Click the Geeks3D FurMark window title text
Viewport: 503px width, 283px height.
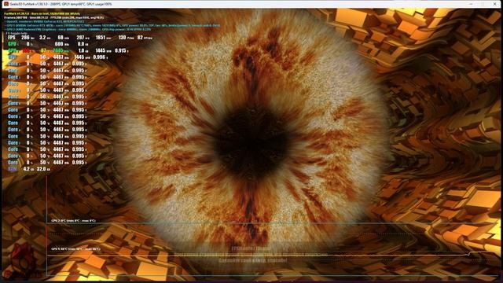61,4
